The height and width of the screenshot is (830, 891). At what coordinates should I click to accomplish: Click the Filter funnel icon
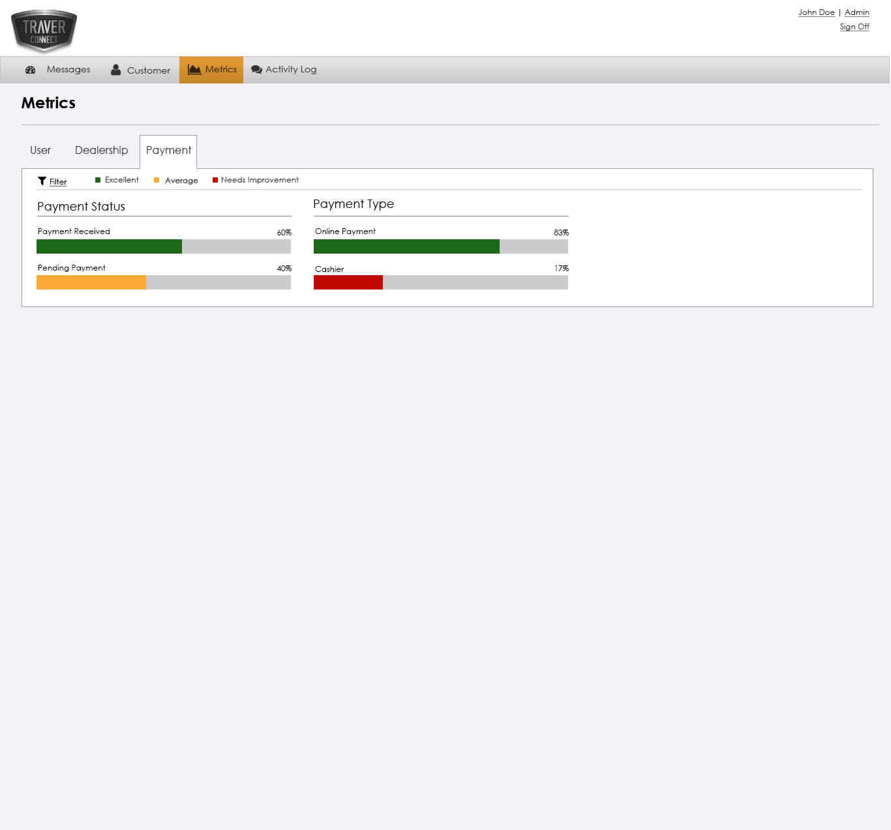coord(42,181)
